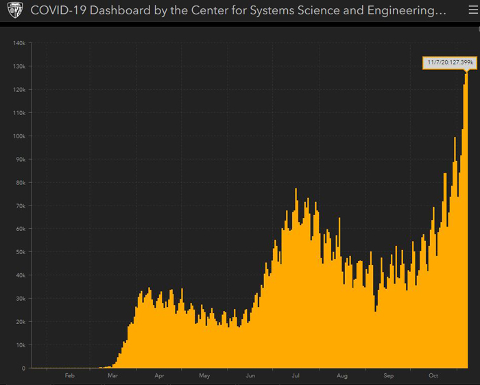Click the 60k y-axis label

tap(21, 229)
